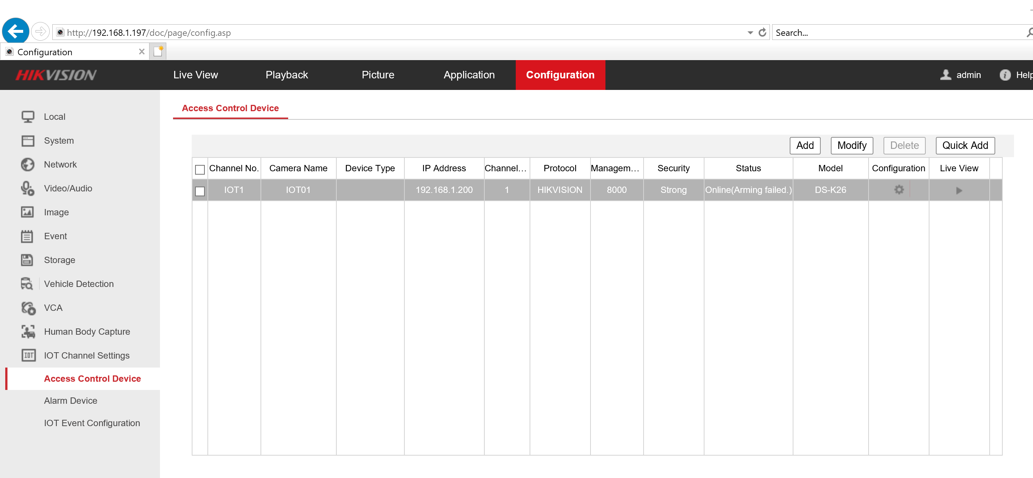Viewport: 1033px width, 478px height.
Task: Select the IOT Channel Settings sidebar icon
Action: click(28, 355)
